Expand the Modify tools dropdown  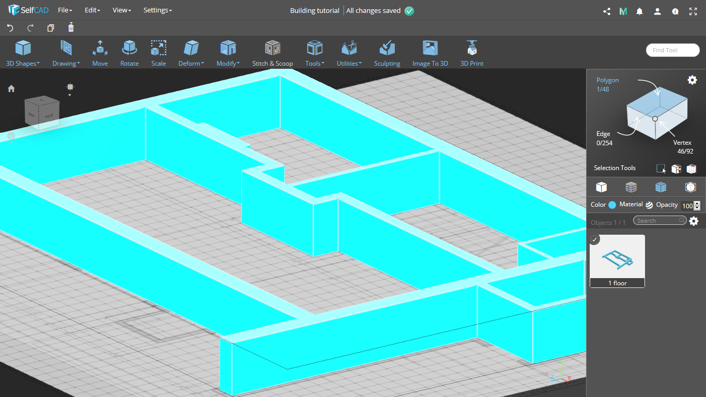pyautogui.click(x=228, y=54)
